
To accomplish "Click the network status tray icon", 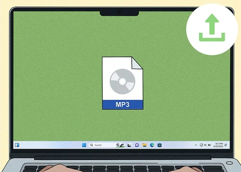I will coord(201,145).
